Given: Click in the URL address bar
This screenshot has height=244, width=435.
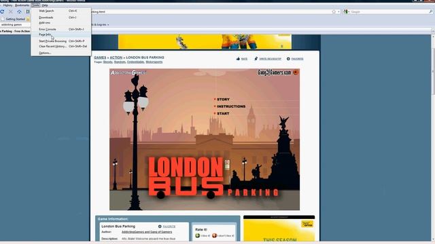Looking at the screenshot, I should pyautogui.click(x=211, y=12).
